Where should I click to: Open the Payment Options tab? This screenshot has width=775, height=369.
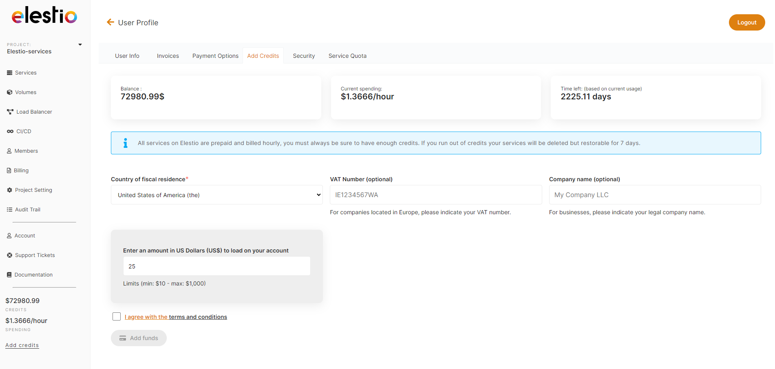point(215,56)
